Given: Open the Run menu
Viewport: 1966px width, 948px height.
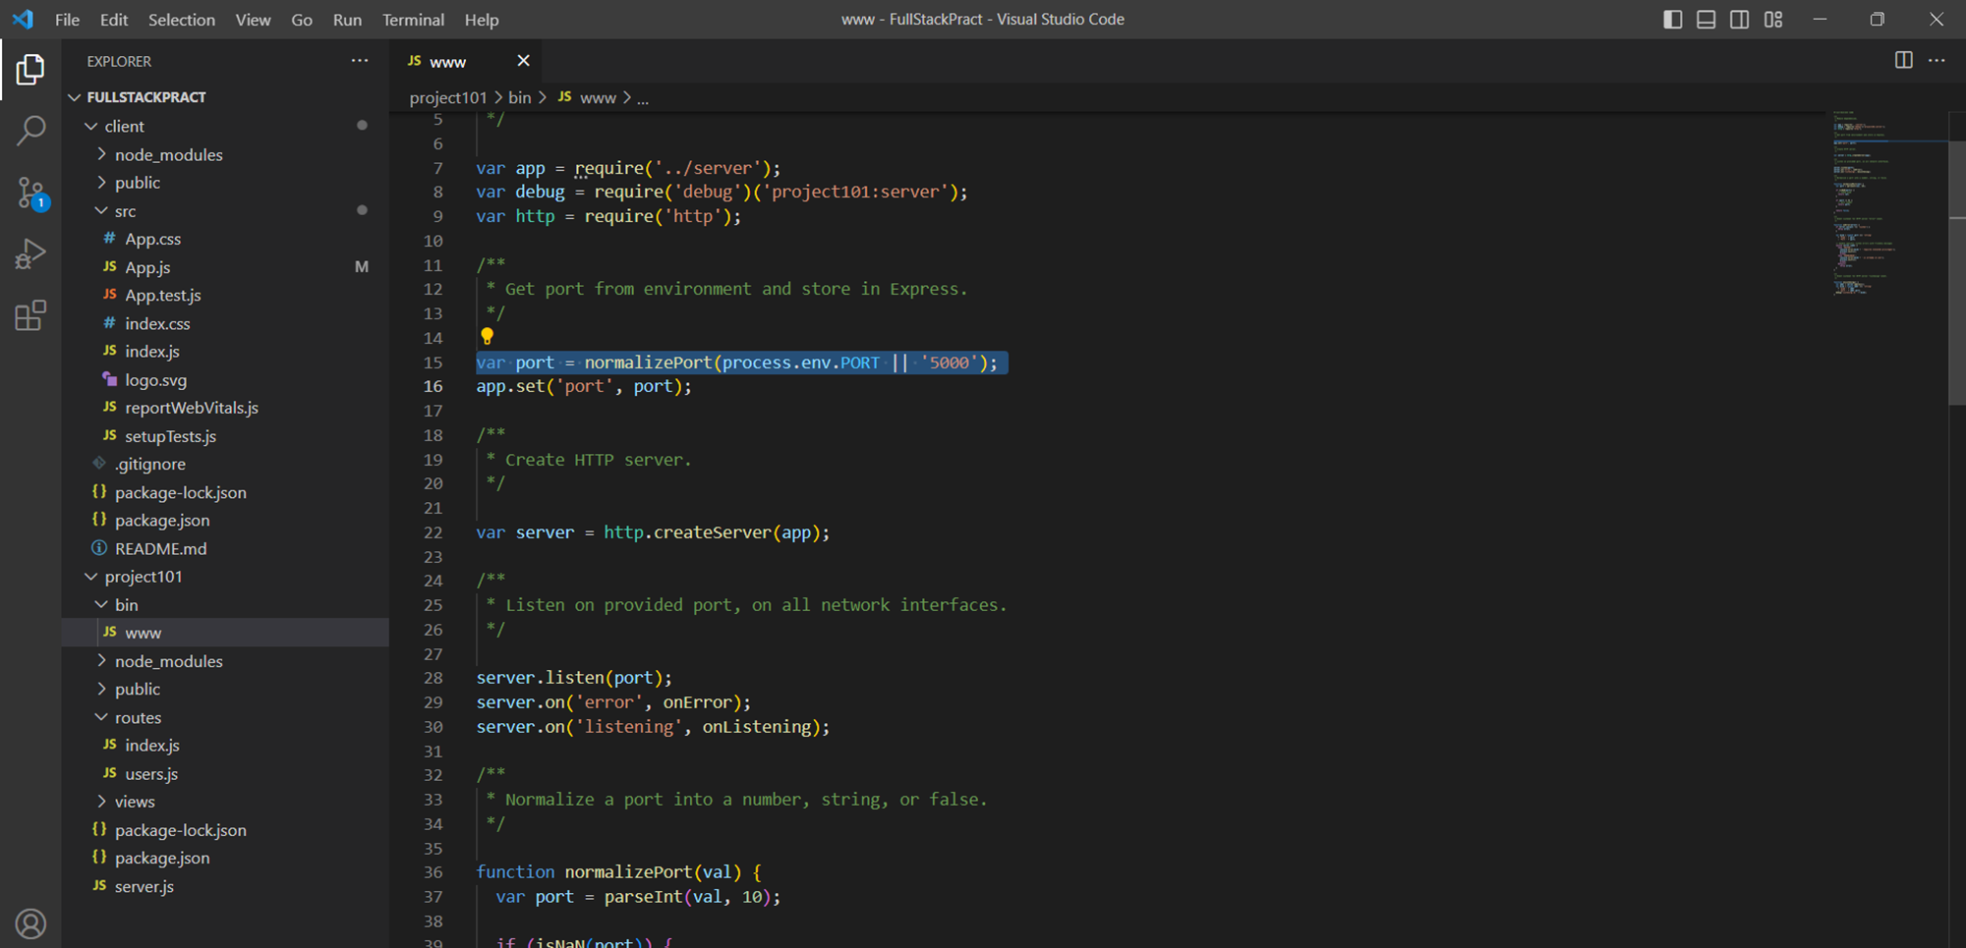Looking at the screenshot, I should tap(347, 20).
